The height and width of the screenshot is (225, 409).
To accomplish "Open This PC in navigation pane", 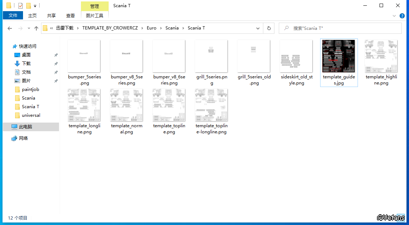I will tap(25, 127).
